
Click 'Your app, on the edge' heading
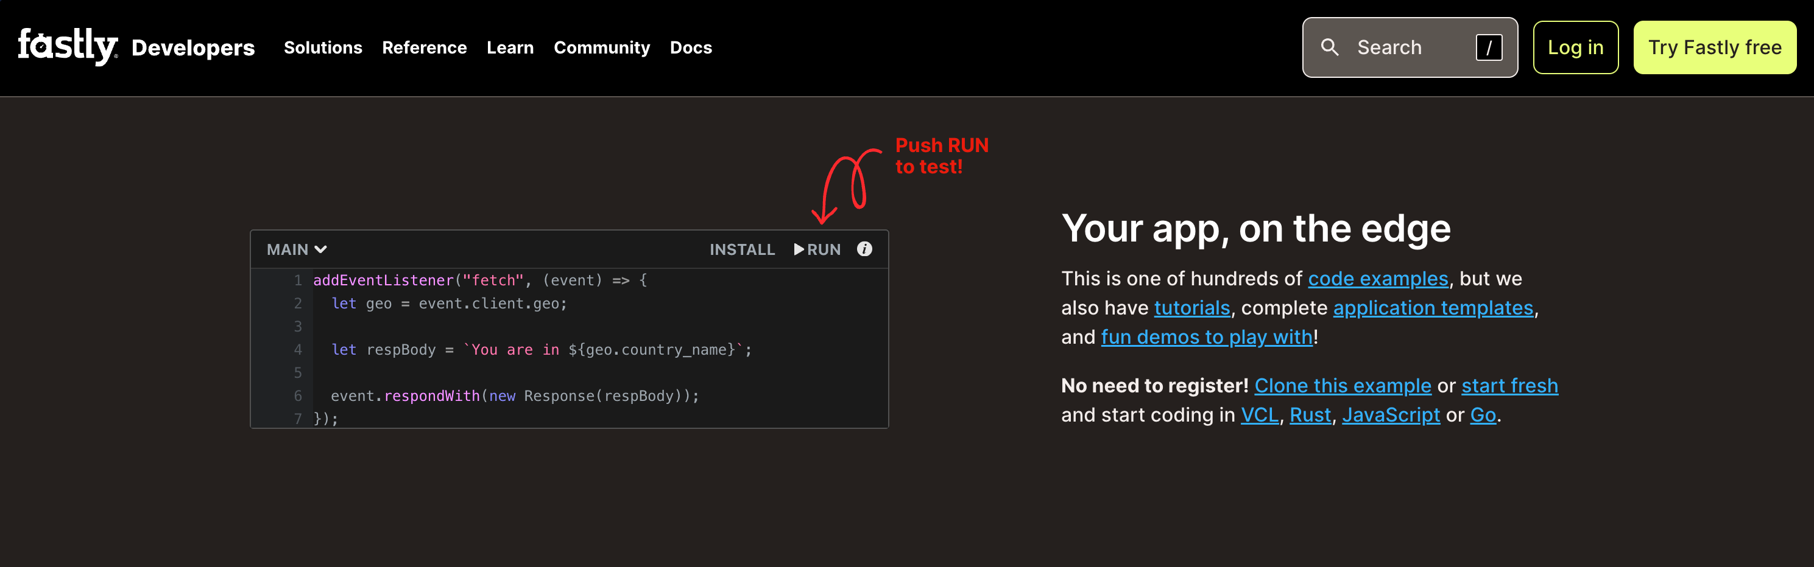click(x=1255, y=229)
